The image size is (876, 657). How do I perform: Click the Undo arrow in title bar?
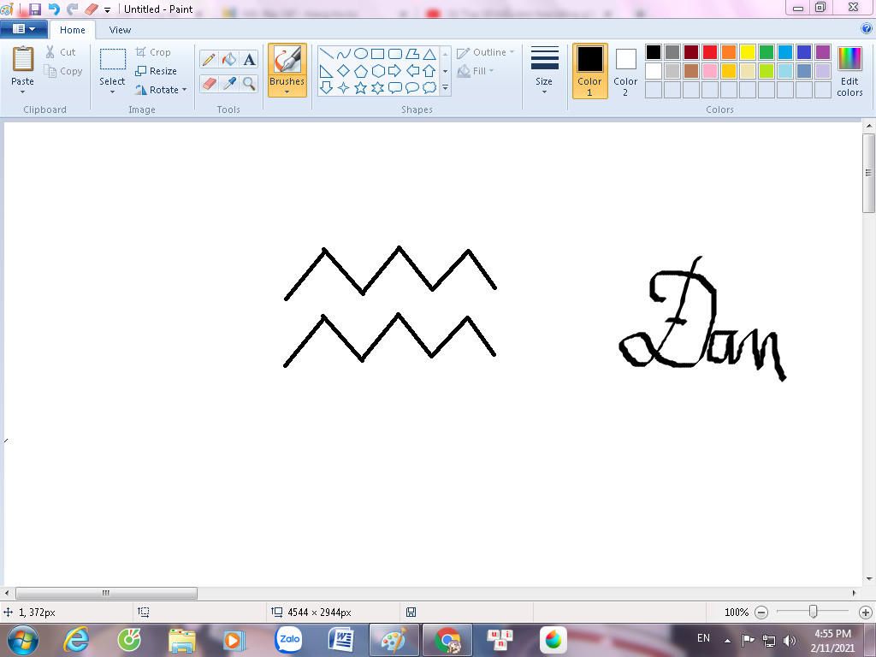pyautogui.click(x=54, y=9)
